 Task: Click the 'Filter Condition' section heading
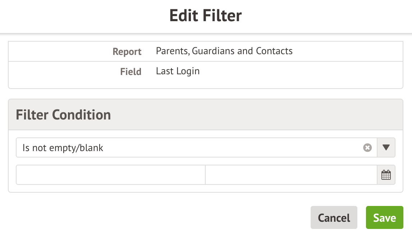point(63,115)
